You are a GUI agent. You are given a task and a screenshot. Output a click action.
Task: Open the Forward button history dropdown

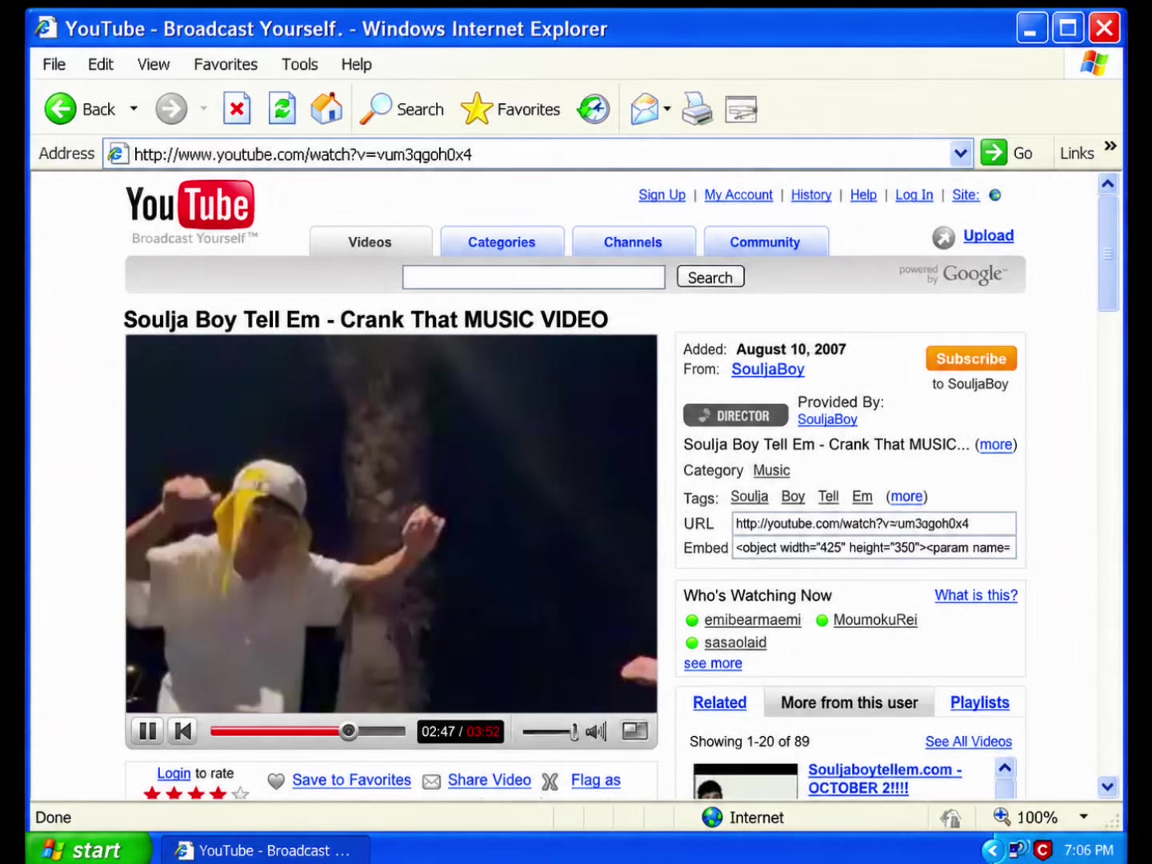[203, 109]
